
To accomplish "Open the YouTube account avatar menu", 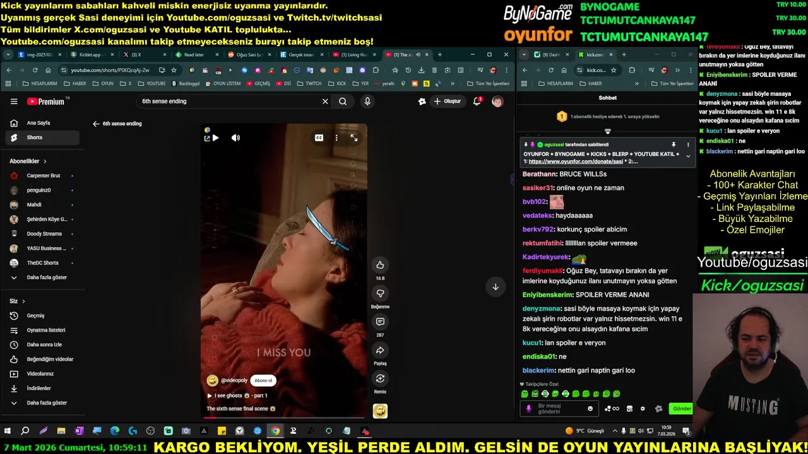I will [497, 101].
